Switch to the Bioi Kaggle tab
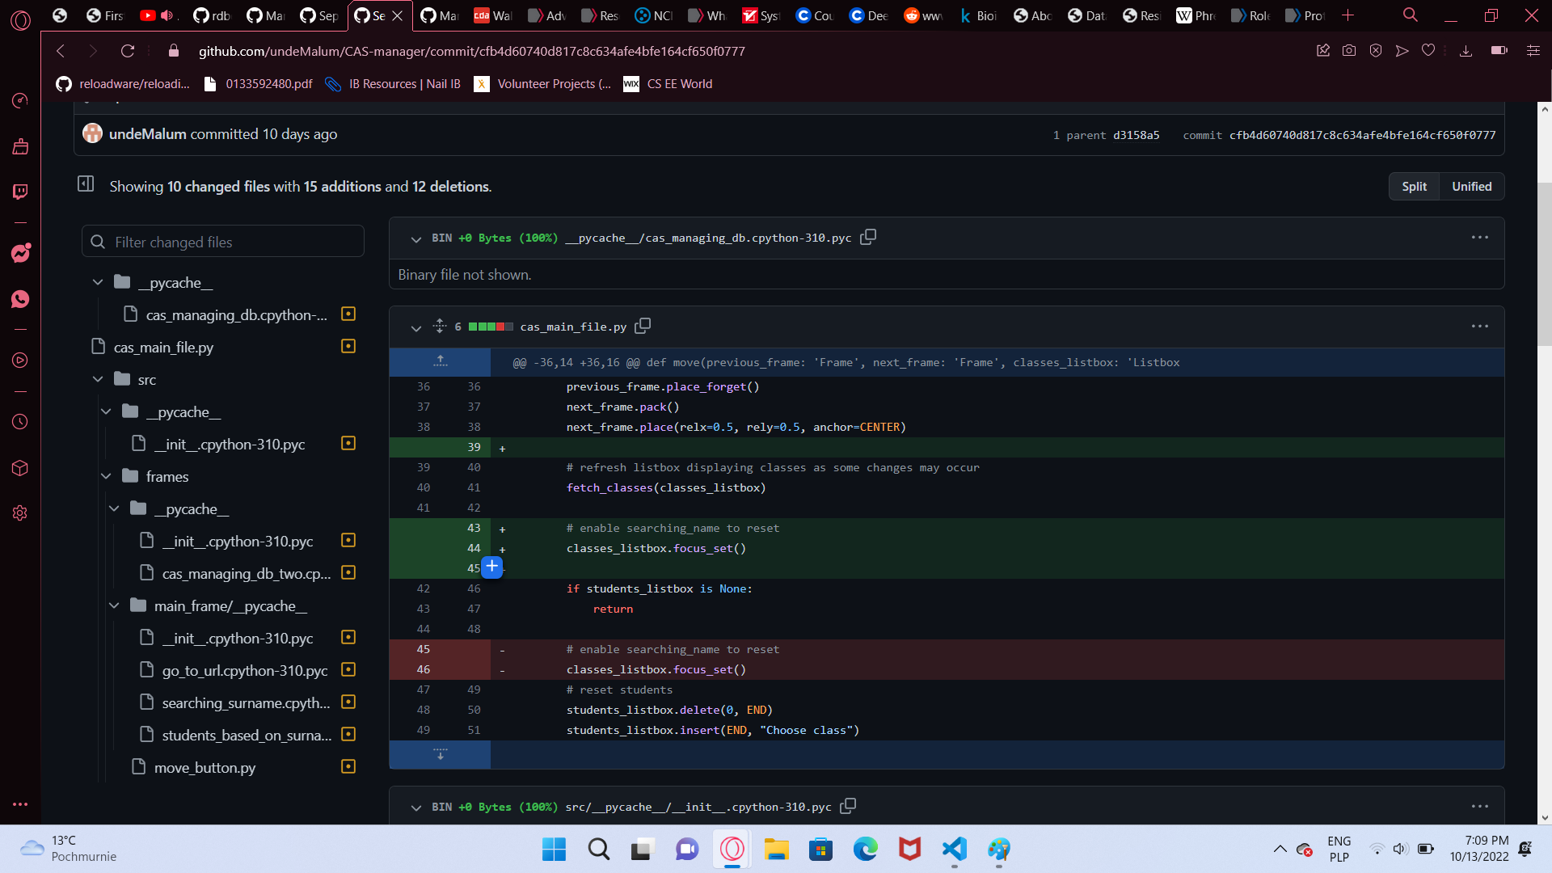 point(977,15)
